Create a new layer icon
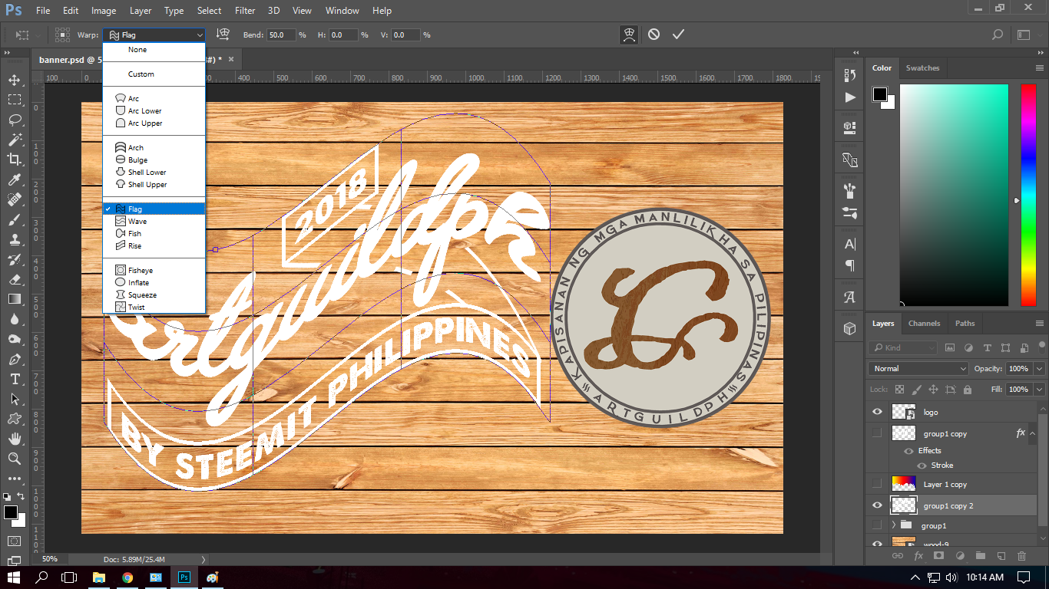Viewport: 1049px width, 589px height. click(x=1001, y=555)
